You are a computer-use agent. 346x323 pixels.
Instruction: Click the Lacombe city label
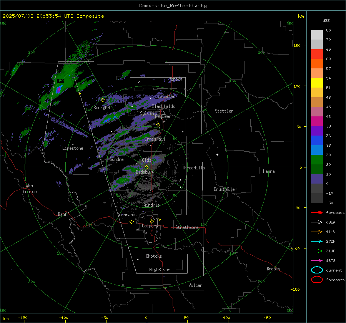coord(166,96)
